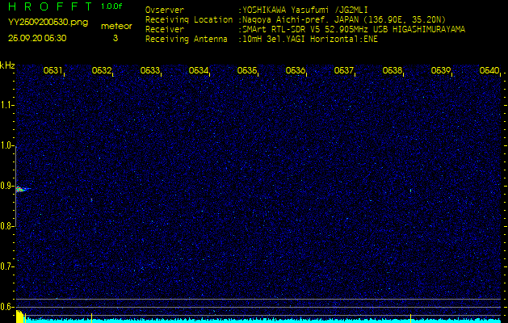Click the 0.7 frequency axis label
Image resolution: width=508 pixels, height=323 pixels.
7,266
